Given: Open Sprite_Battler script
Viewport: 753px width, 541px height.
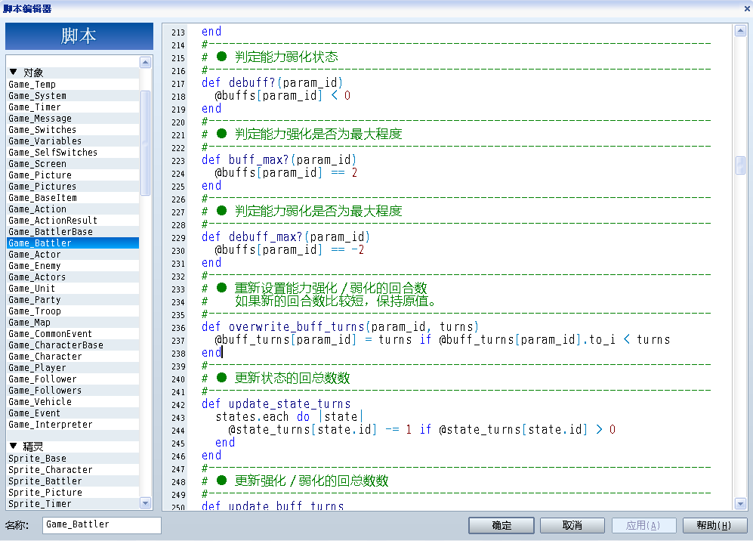Looking at the screenshot, I should coord(73,481).
